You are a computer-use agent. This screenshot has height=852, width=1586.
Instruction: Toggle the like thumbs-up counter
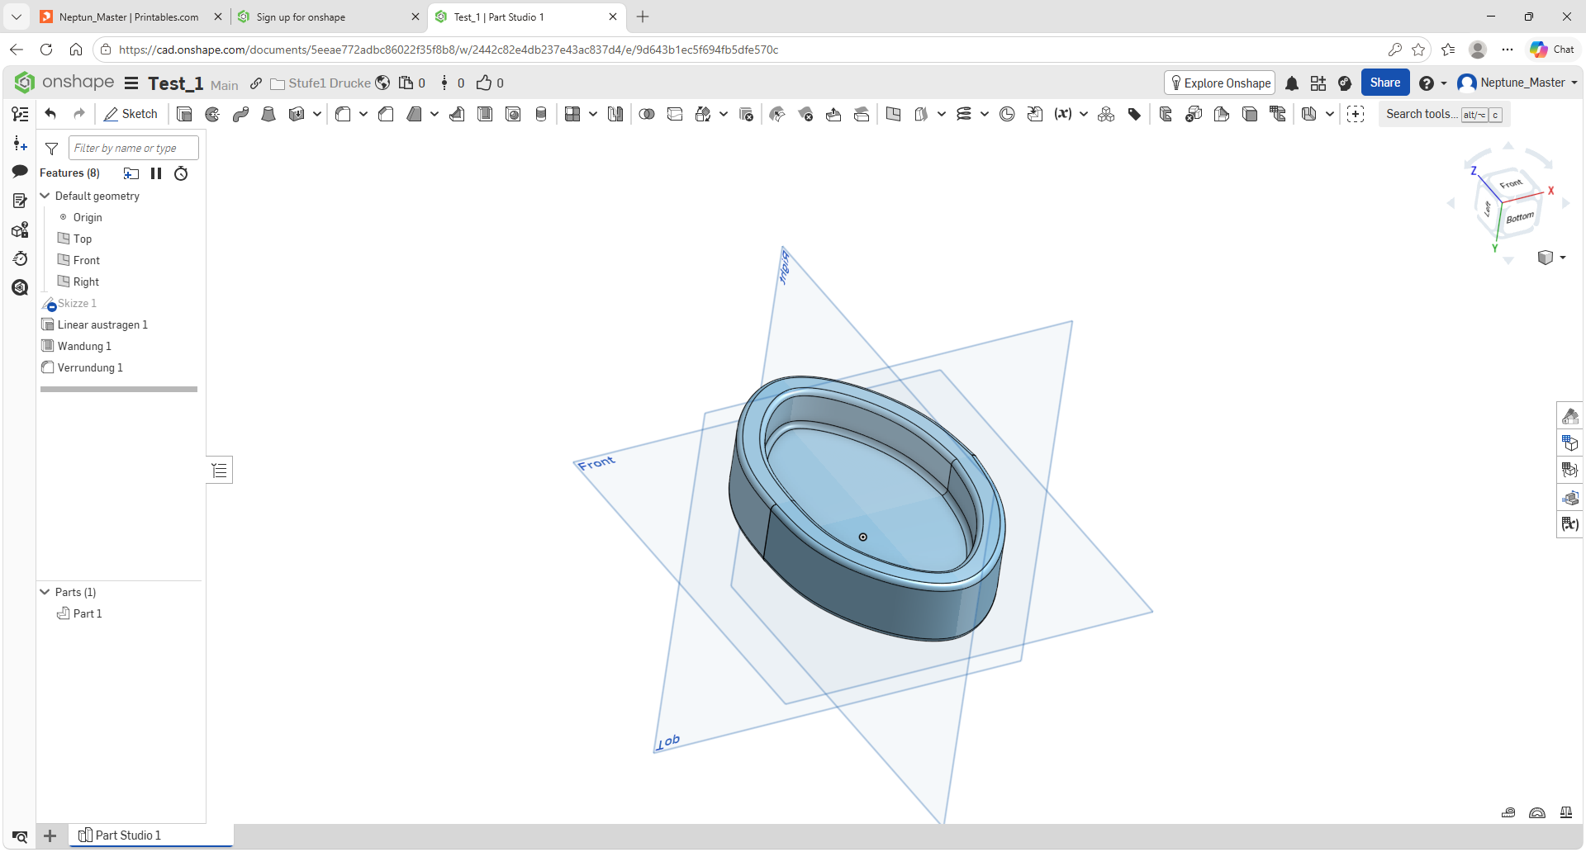pyautogui.click(x=490, y=83)
